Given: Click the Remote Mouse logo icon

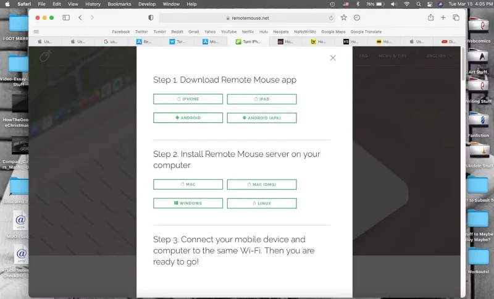Looking at the screenshot, I should (45, 56).
